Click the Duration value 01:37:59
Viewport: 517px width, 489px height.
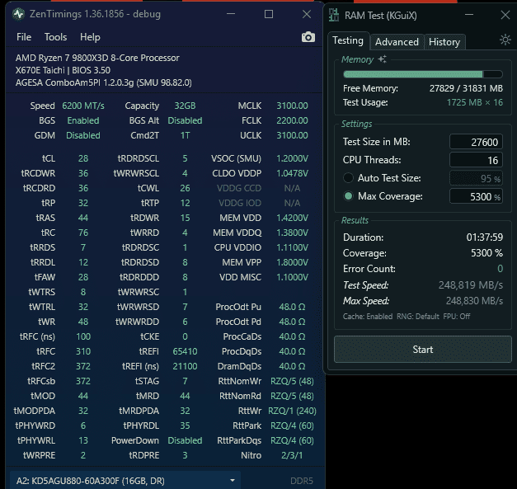click(484, 237)
